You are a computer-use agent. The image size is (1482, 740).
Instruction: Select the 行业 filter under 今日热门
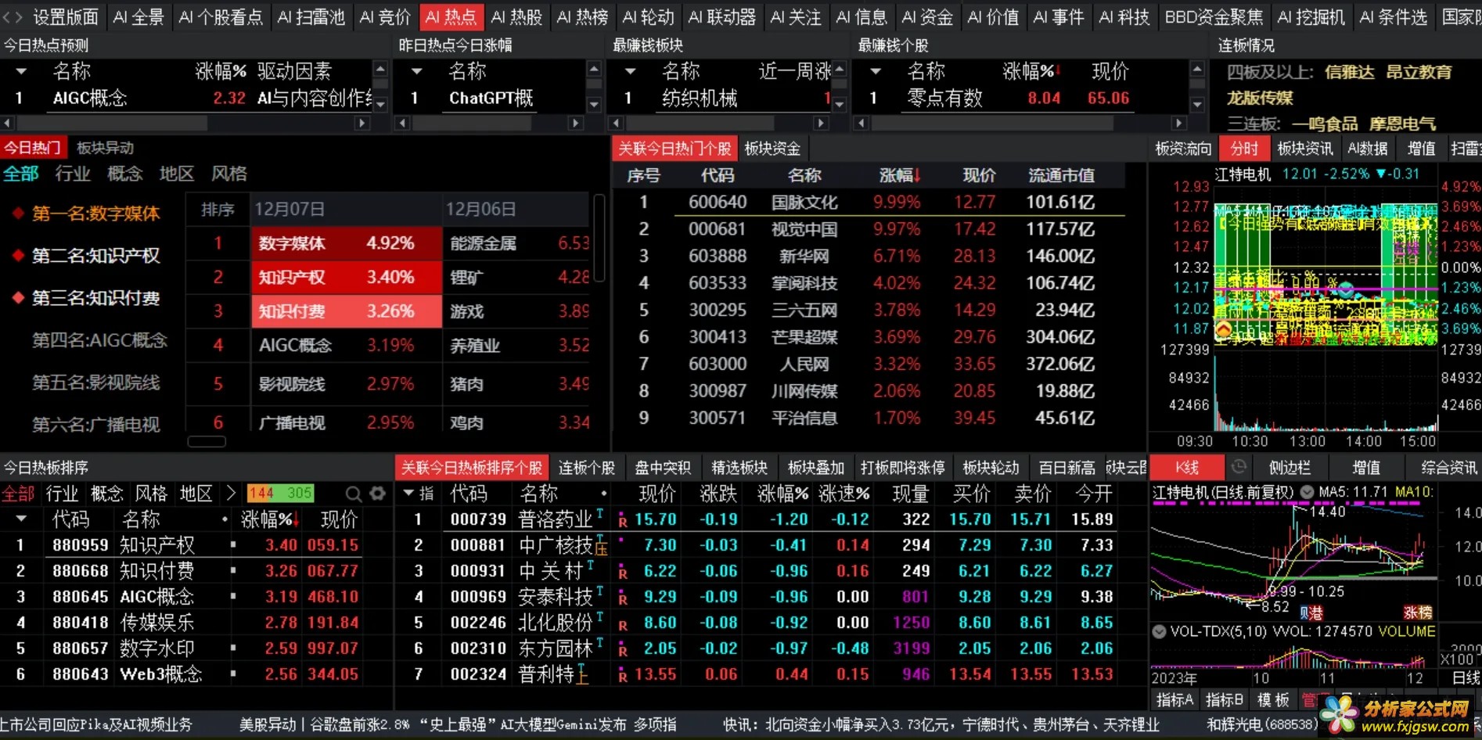pos(73,174)
